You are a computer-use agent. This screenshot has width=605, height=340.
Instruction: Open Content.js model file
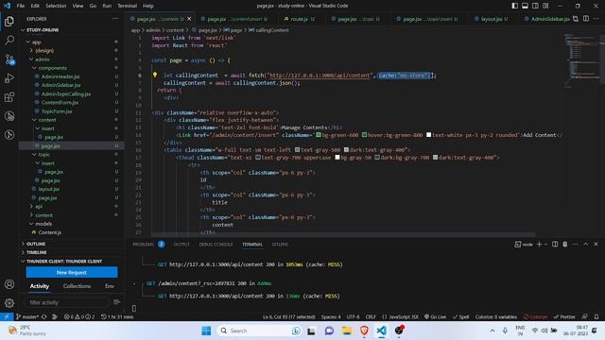coord(50,232)
